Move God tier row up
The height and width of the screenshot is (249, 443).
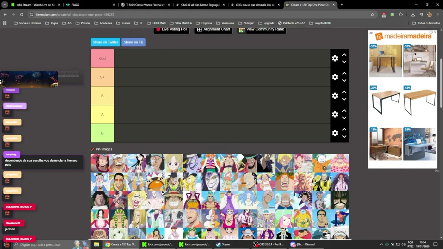pos(344,55)
